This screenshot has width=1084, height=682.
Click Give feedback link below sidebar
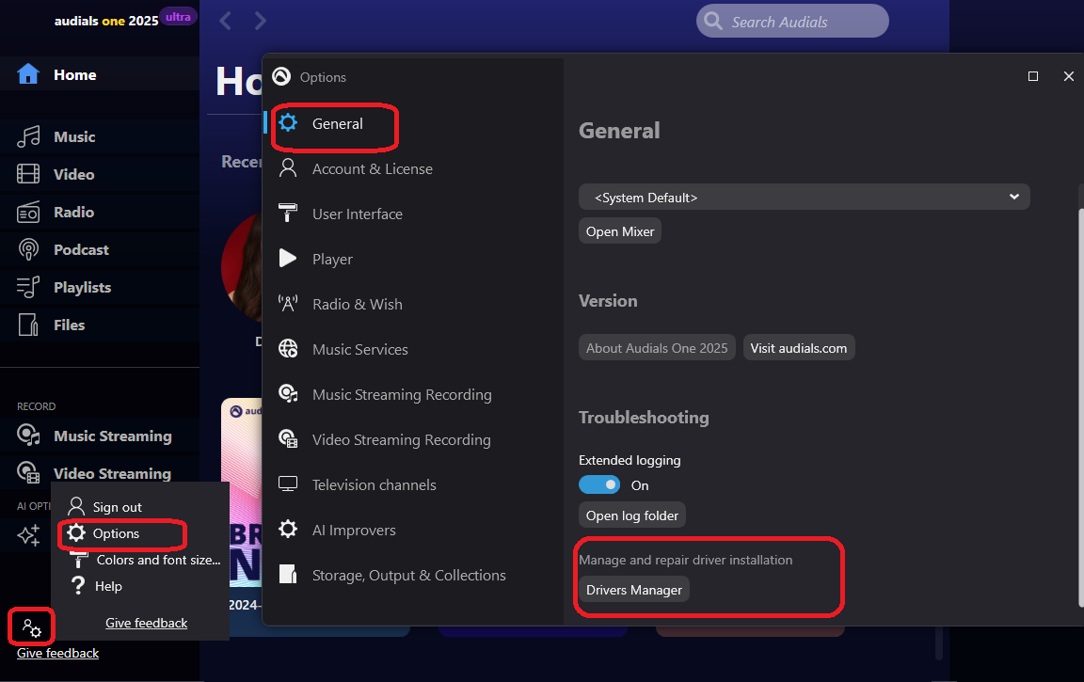coord(58,653)
